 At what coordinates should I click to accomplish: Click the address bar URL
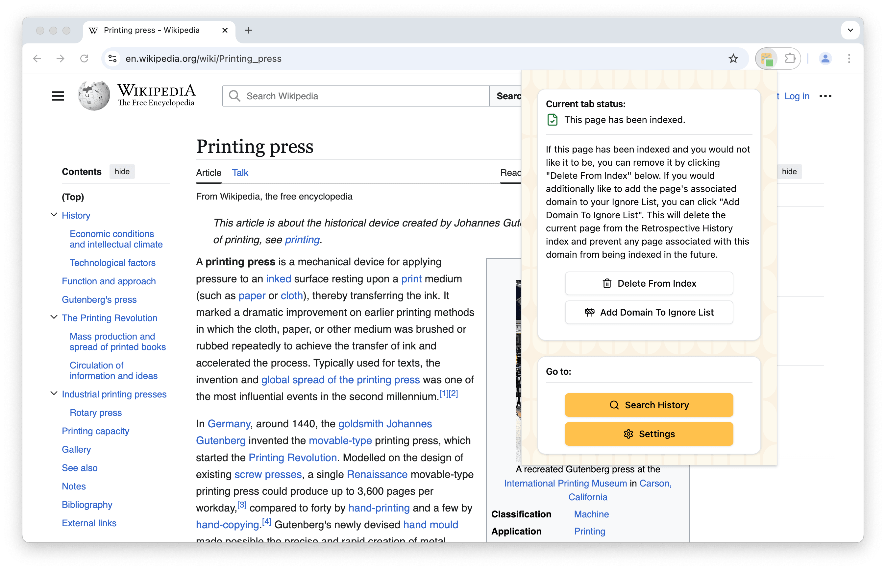[x=203, y=59]
